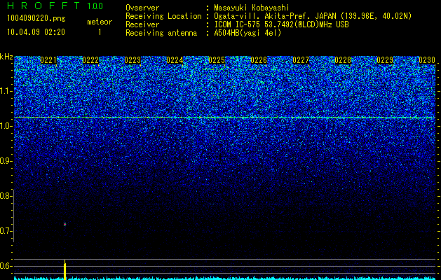441x280 pixels.
Task: Select the filename 1004090220.png
Action: pos(36,19)
